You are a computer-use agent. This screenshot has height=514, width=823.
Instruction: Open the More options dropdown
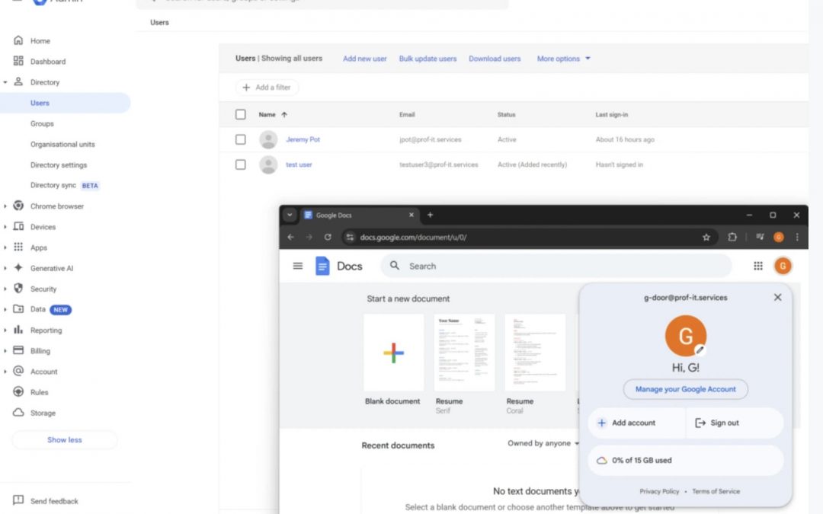(x=563, y=59)
